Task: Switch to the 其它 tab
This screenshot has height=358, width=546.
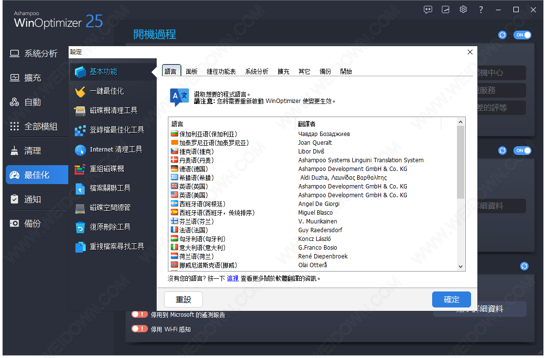Action: [x=304, y=71]
